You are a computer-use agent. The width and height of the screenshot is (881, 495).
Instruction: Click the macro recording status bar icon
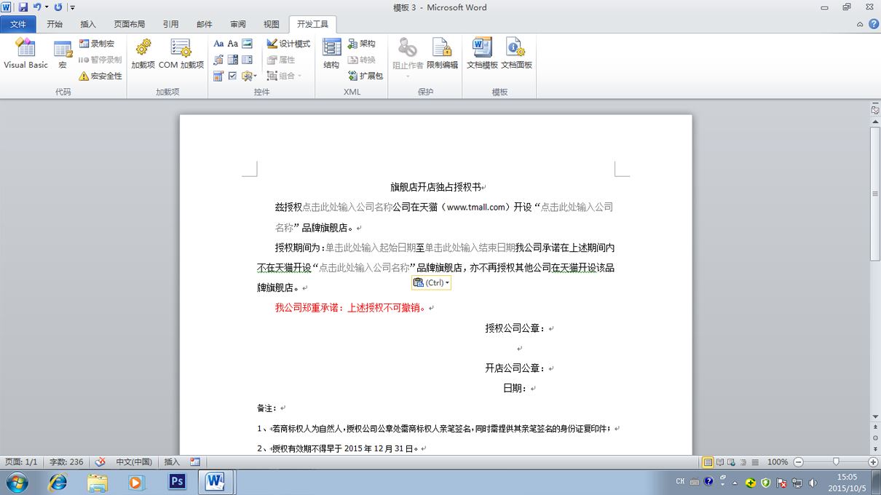[x=195, y=462]
